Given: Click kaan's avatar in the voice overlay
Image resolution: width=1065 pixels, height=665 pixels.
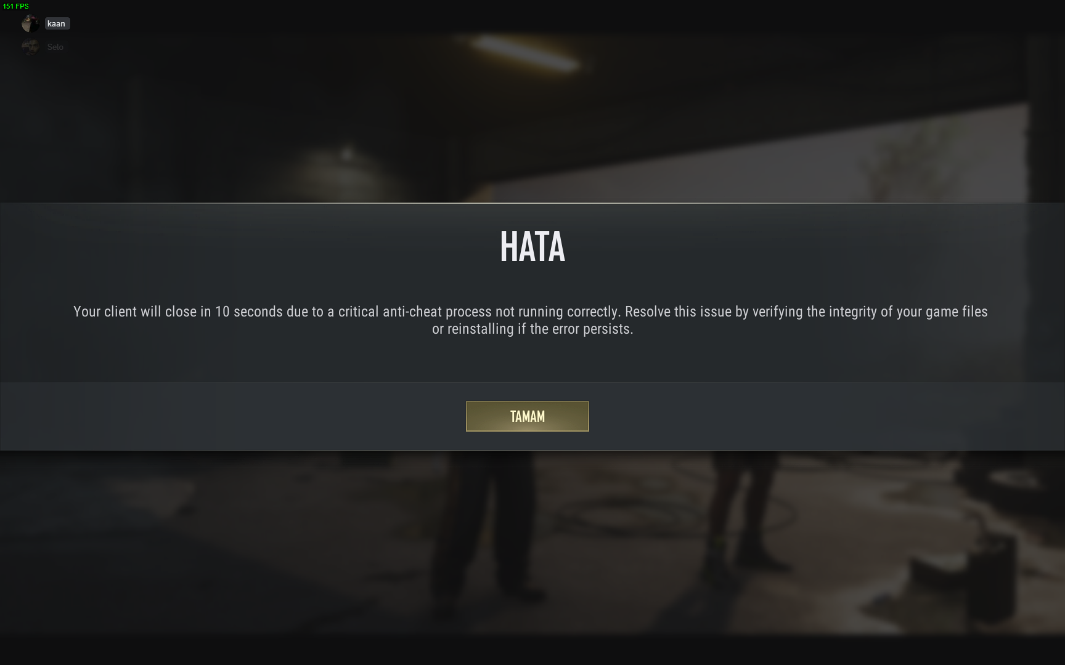Looking at the screenshot, I should point(30,23).
